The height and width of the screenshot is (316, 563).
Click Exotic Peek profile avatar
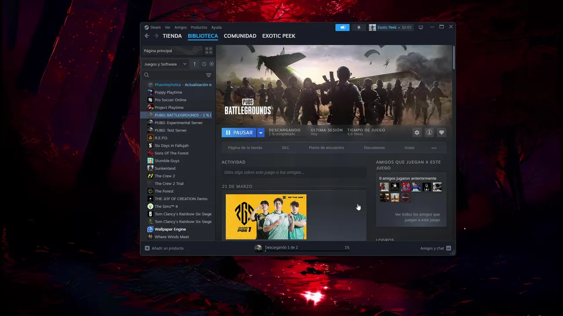point(373,27)
